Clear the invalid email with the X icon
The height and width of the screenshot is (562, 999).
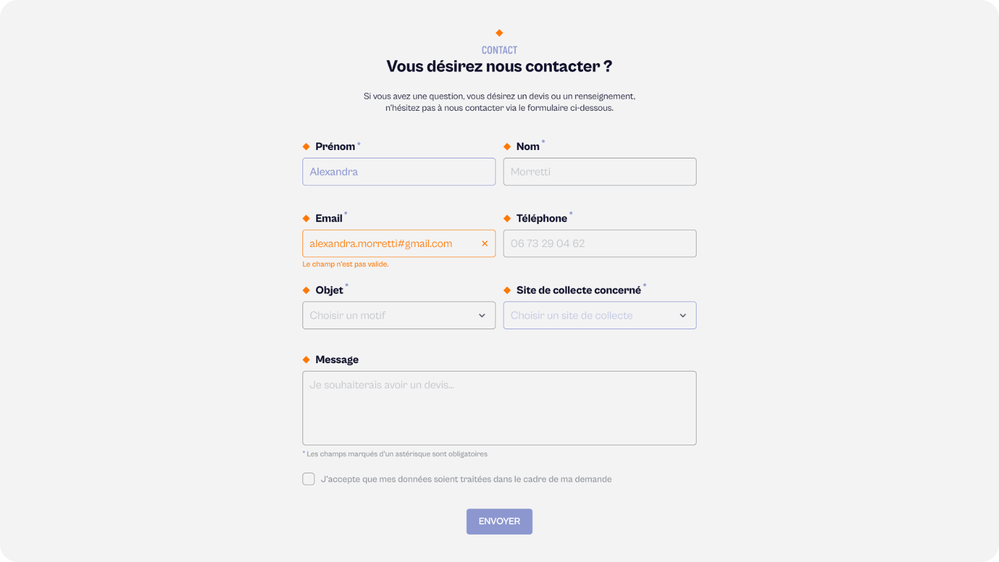point(485,243)
